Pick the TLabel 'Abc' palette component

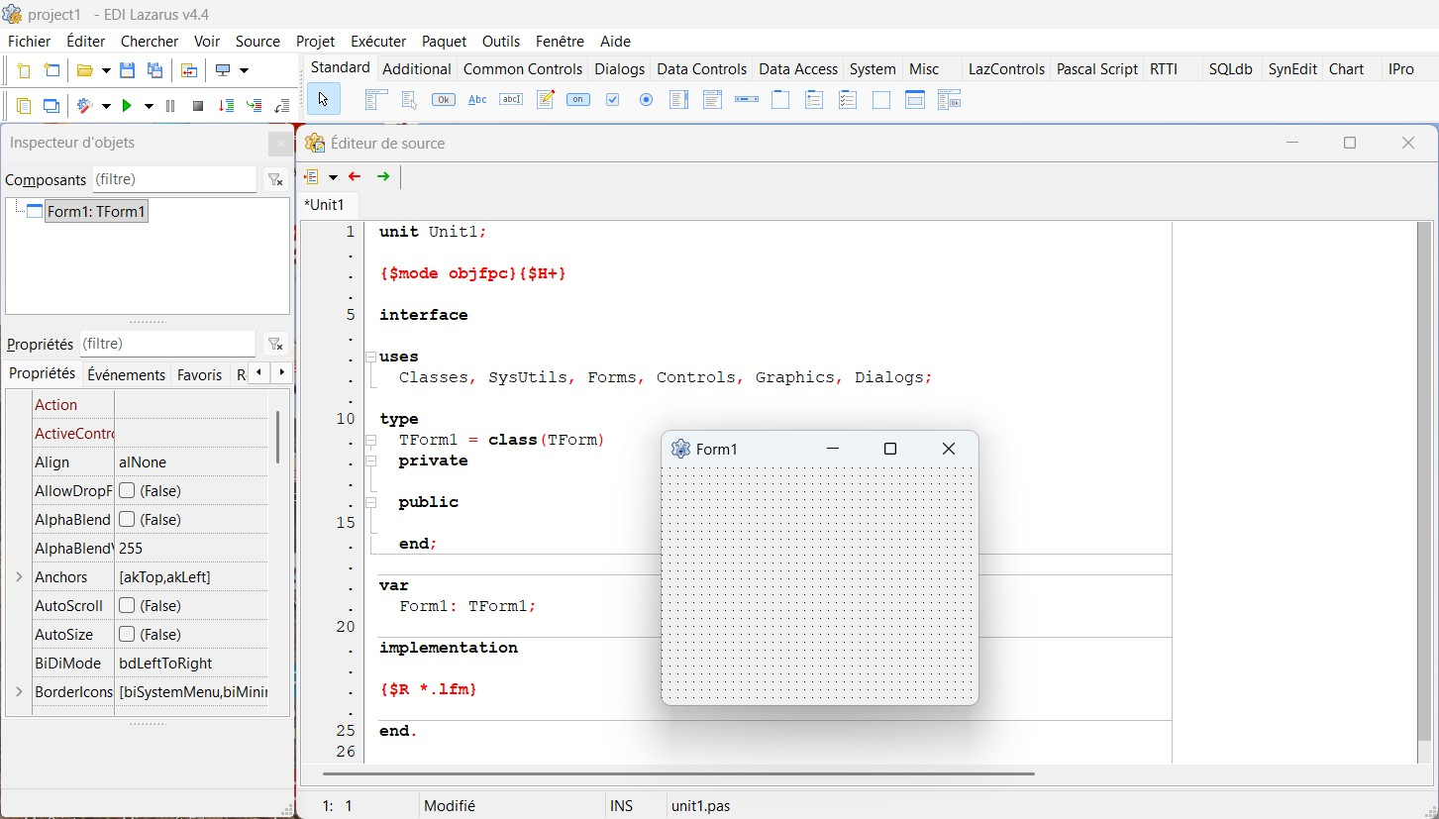coord(477,100)
